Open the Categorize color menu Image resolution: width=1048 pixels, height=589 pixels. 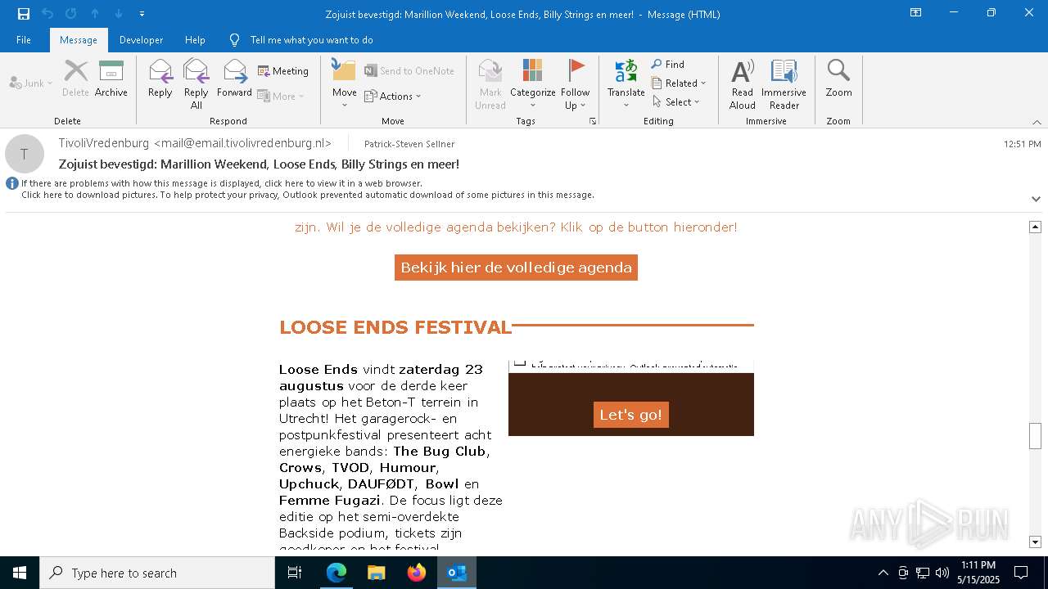533,84
